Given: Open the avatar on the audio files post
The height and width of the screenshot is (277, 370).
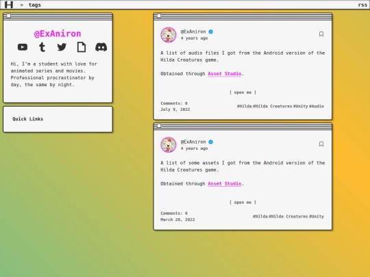Looking at the screenshot, I should point(169,35).
